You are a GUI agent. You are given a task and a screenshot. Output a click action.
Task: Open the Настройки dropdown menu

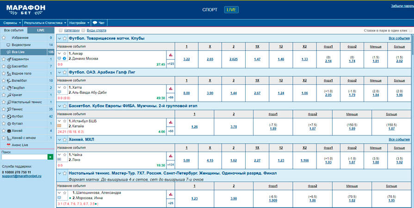pos(80,23)
